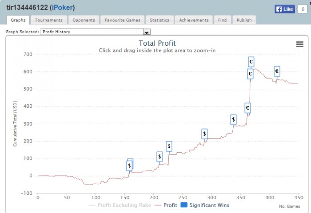Select the Publish tab
The width and height of the screenshot is (311, 213).
pyautogui.click(x=244, y=20)
